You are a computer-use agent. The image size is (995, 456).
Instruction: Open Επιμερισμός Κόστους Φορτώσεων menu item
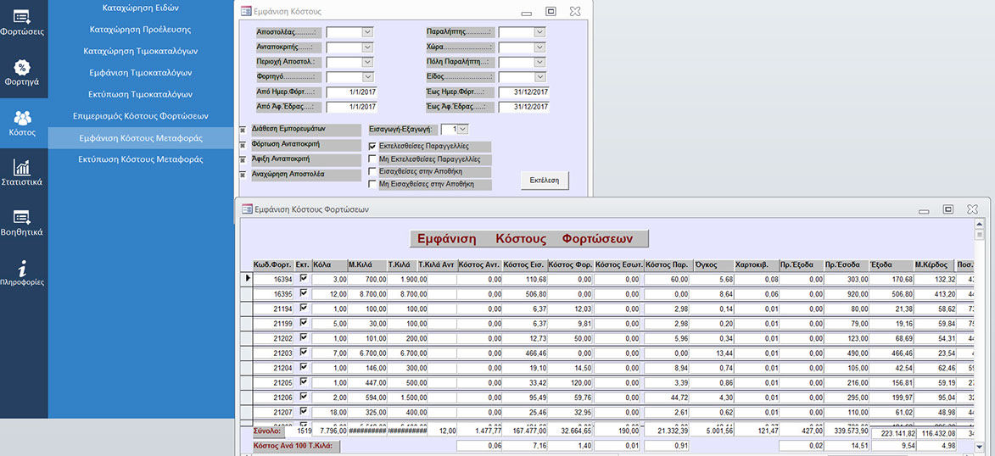tap(140, 115)
